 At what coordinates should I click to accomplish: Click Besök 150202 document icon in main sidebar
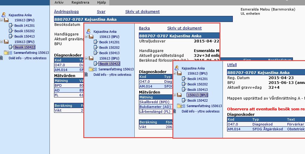(11, 31)
